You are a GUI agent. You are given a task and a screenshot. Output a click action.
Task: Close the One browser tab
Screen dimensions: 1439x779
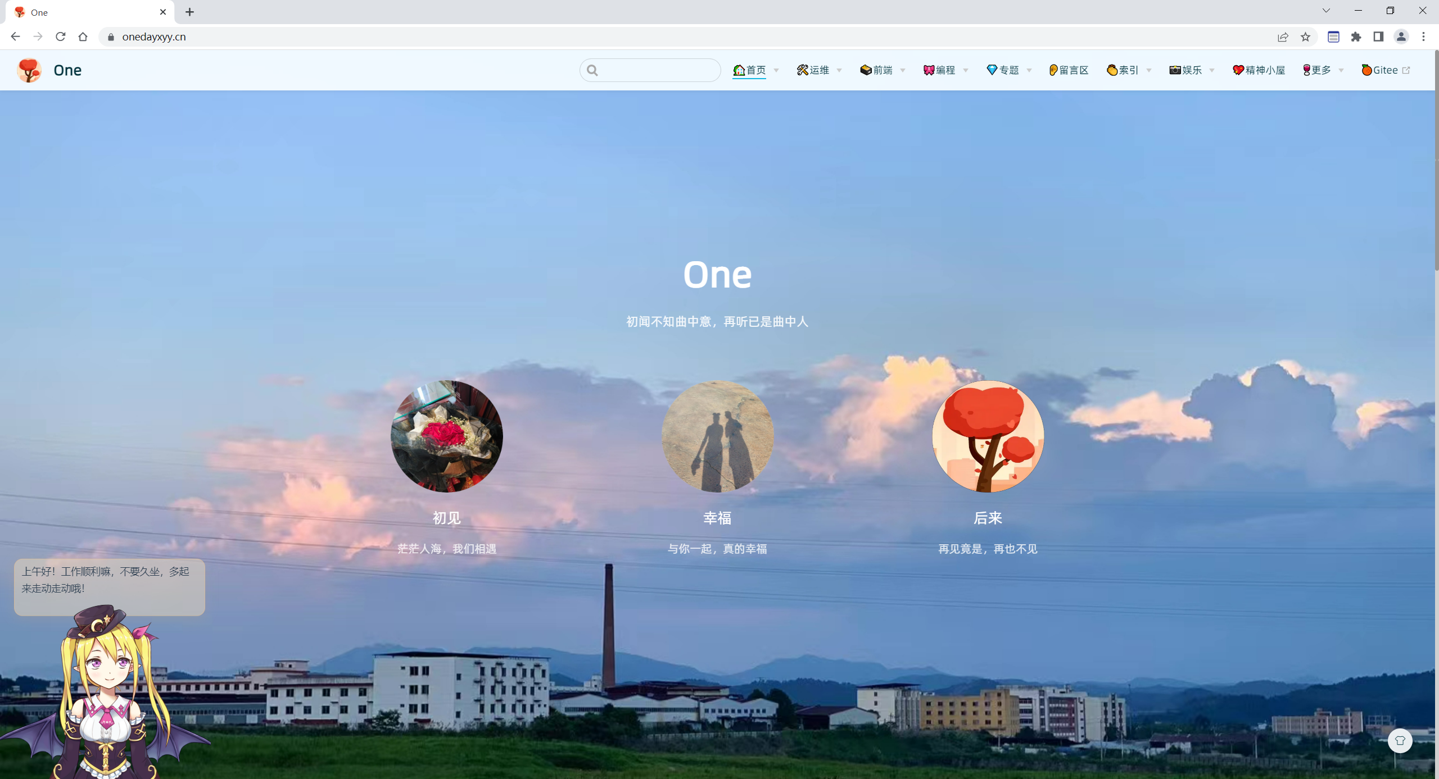163,12
